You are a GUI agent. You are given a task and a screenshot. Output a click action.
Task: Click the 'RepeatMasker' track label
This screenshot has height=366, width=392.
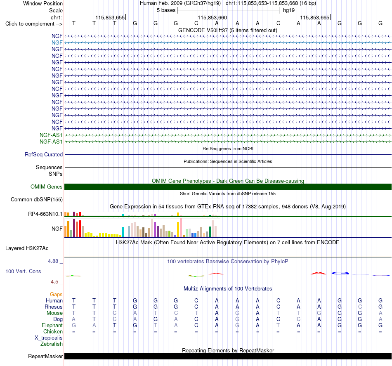pos(45,356)
